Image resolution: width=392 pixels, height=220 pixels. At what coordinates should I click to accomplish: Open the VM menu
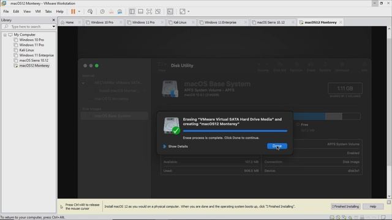point(38,12)
